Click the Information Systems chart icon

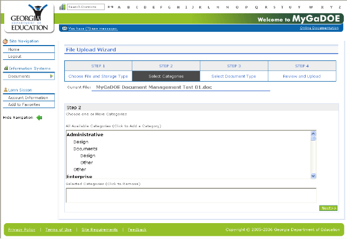(x=6, y=68)
